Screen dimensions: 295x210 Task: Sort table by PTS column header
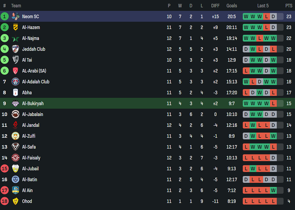[289, 6]
